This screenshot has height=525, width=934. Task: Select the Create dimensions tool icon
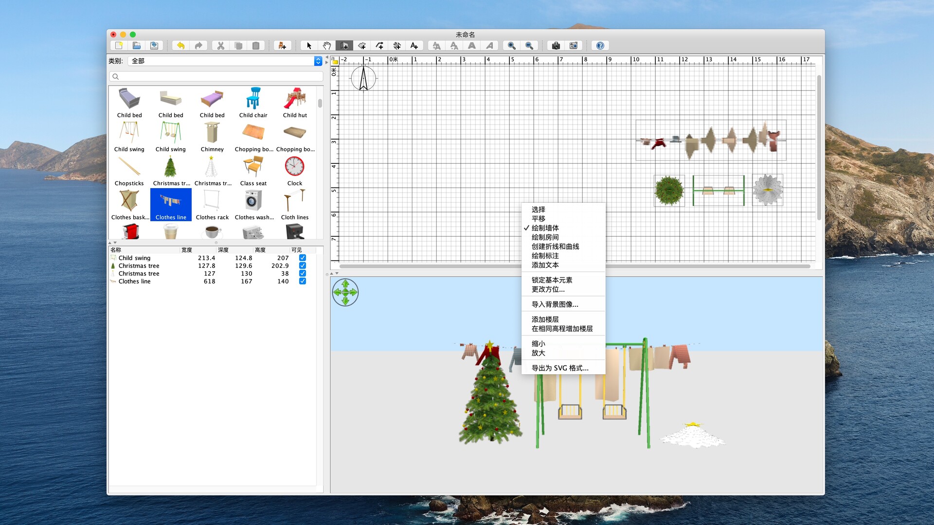point(397,46)
